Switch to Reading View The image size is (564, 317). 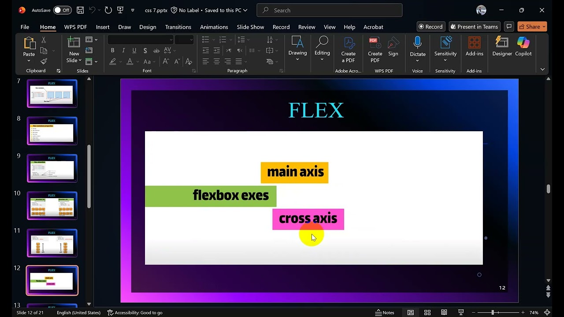coord(444,313)
